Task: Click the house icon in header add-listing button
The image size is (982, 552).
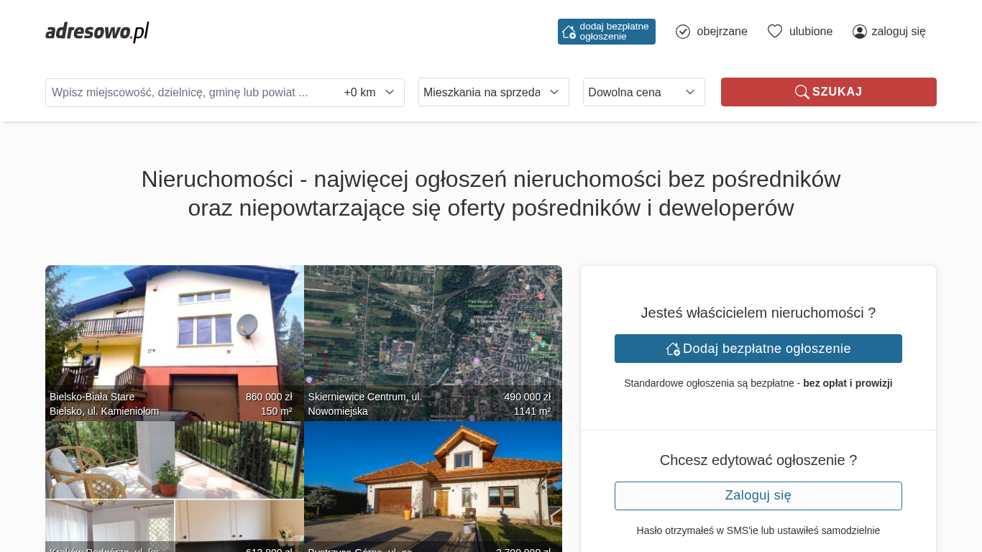Action: click(x=569, y=32)
